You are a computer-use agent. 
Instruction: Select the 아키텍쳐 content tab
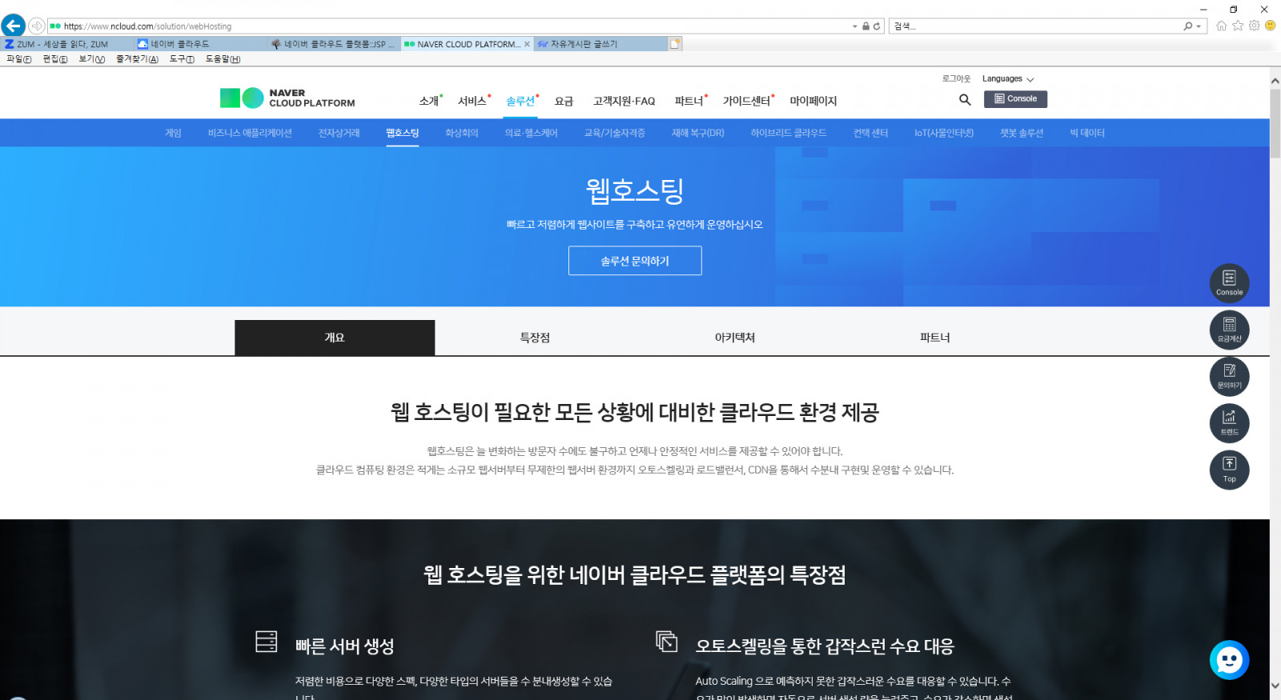[x=735, y=338]
